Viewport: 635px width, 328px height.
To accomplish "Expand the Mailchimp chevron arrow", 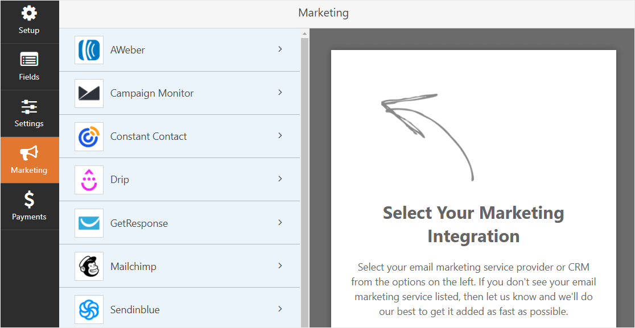I will pos(280,266).
